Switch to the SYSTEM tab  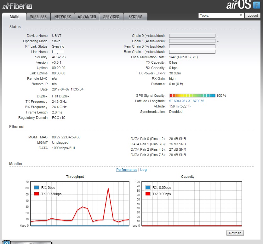coord(135,17)
